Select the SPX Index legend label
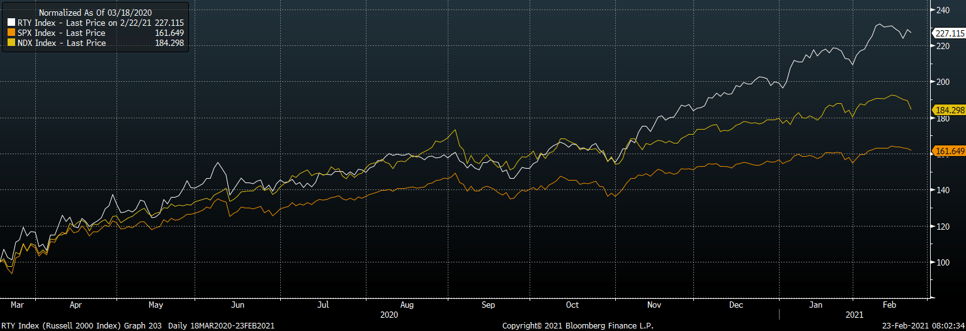The width and height of the screenshot is (966, 331). pyautogui.click(x=61, y=33)
